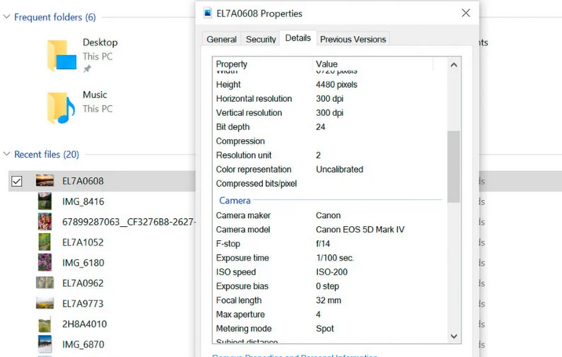The width and height of the screenshot is (562, 357).
Task: Collapse the Recent files section
Action: (6, 154)
